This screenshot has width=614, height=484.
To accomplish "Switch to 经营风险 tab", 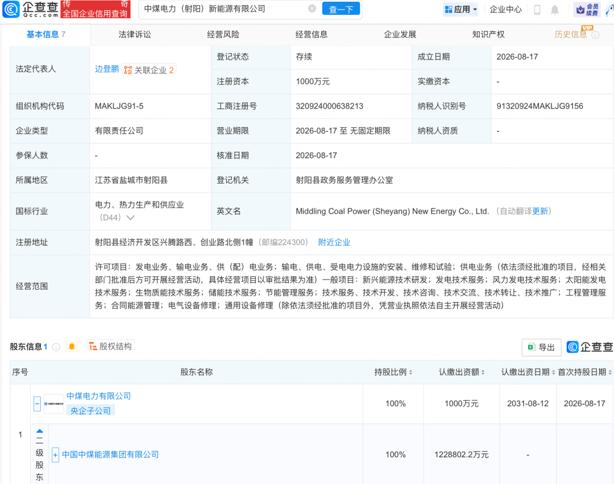I will (x=223, y=35).
